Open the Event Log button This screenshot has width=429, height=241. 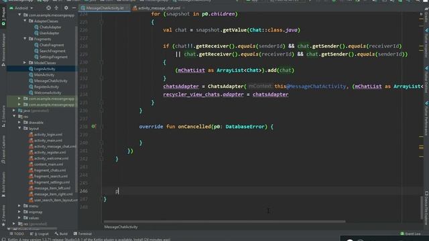pos(410,234)
